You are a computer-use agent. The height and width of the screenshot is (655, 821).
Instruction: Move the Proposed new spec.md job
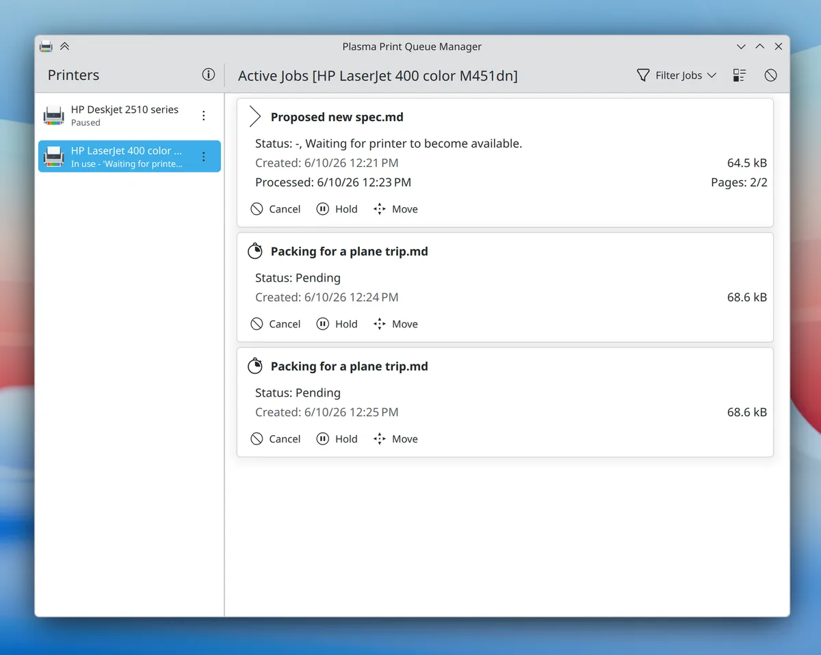(x=395, y=209)
